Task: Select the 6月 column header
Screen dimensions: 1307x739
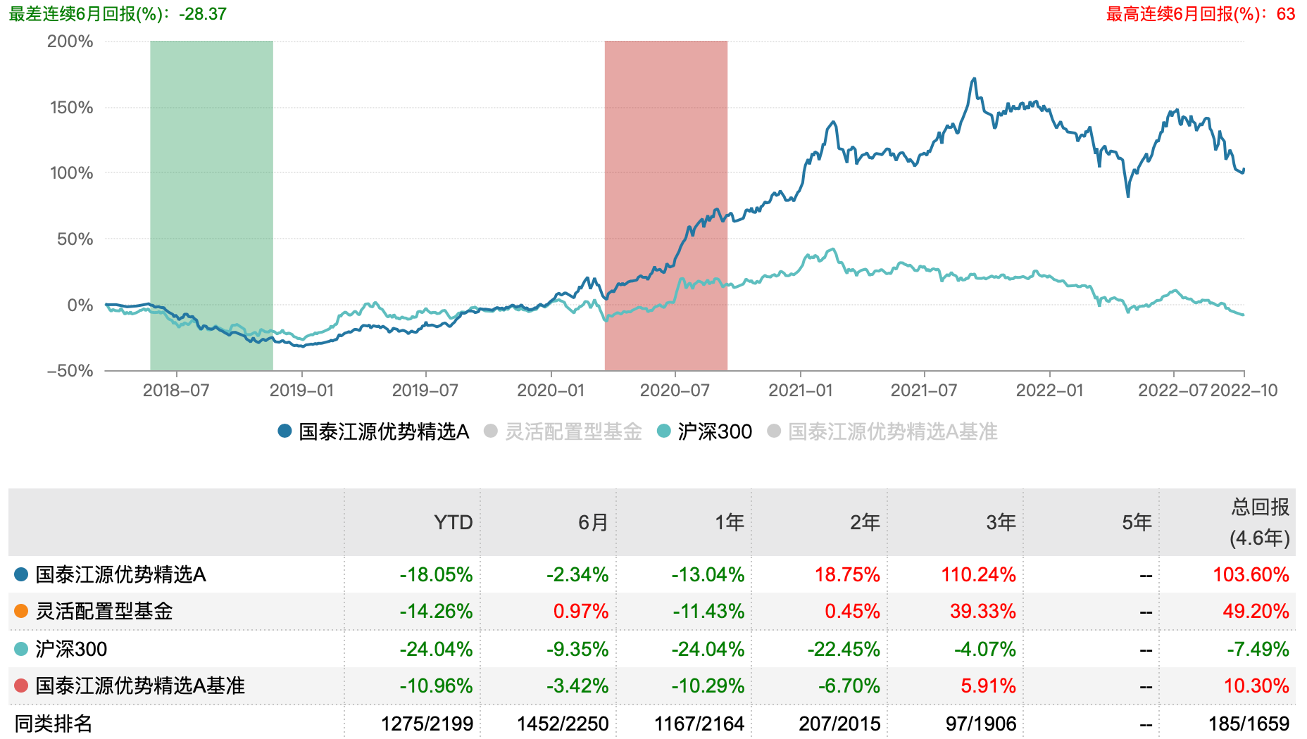Action: 593,522
